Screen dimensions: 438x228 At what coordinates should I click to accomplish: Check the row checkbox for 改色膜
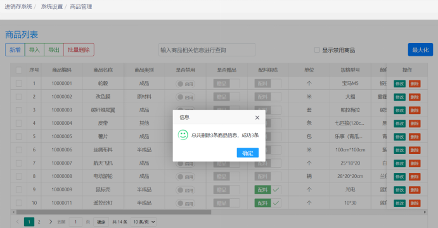pos(19,97)
